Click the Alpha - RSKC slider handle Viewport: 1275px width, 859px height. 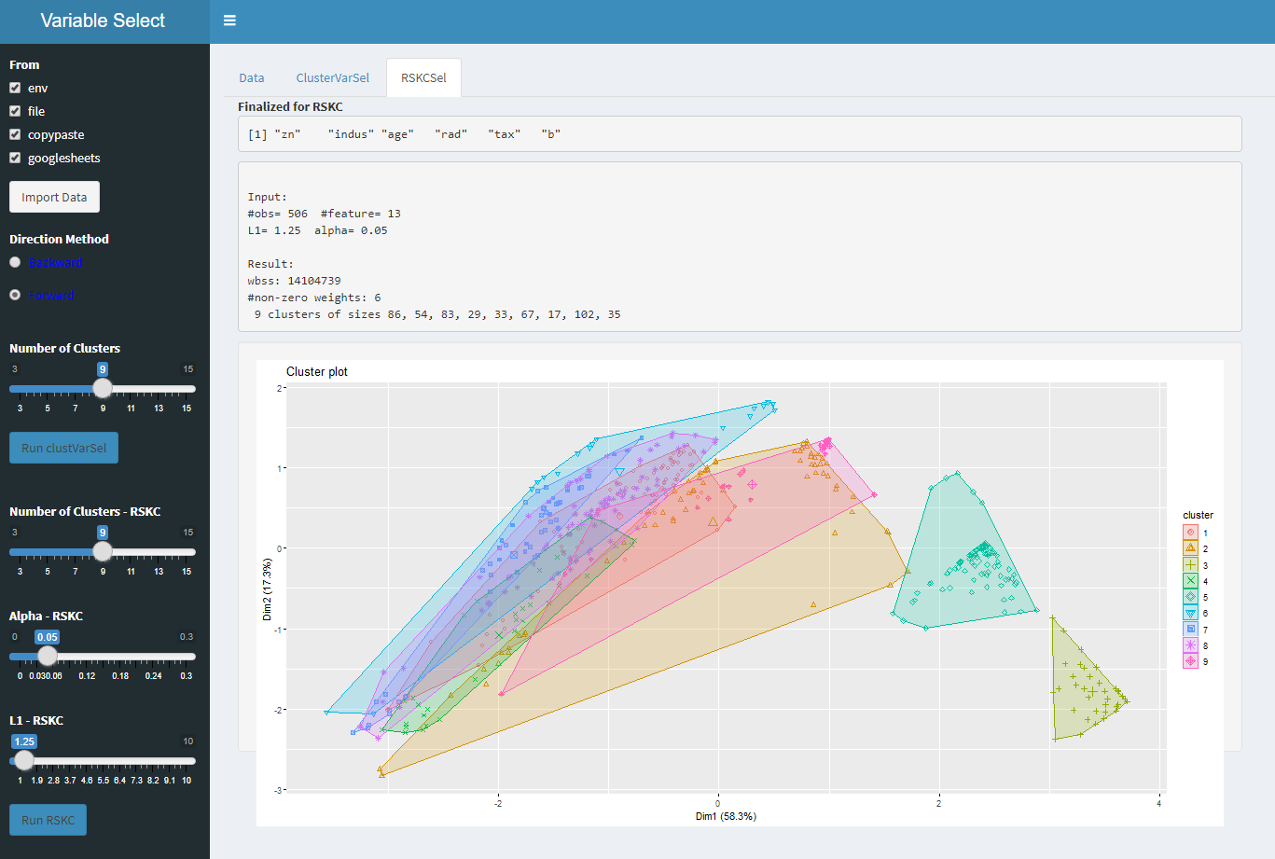[x=48, y=657]
